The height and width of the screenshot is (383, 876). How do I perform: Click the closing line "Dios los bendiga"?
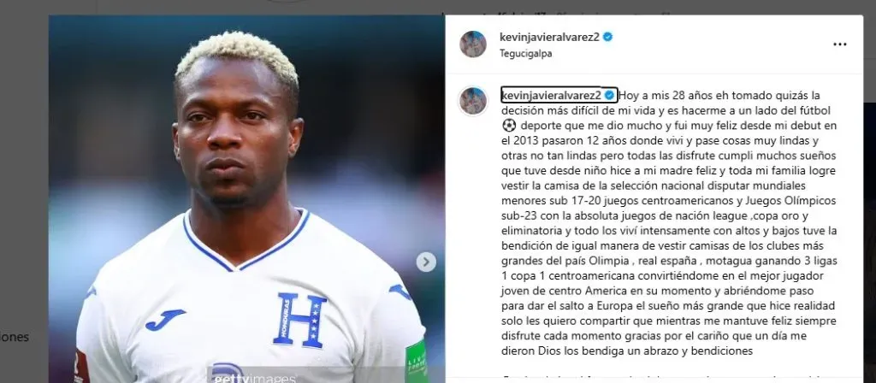click(x=629, y=351)
